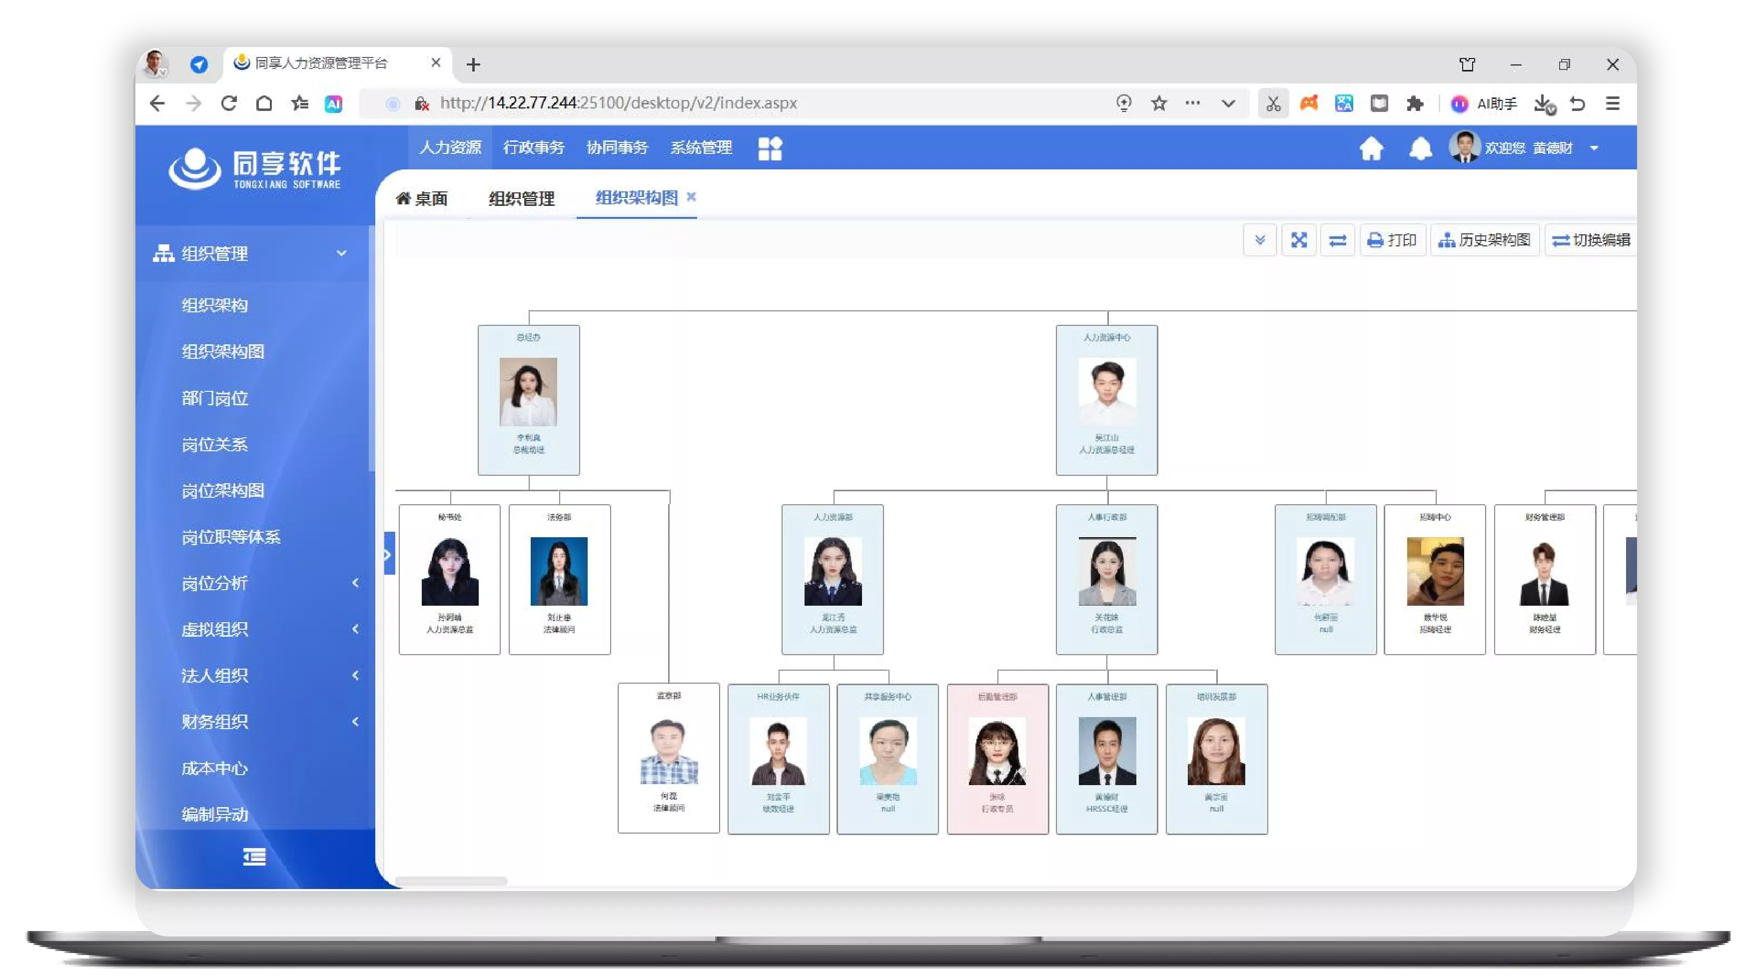Open 岗位架构图 in the sidebar

tap(223, 490)
